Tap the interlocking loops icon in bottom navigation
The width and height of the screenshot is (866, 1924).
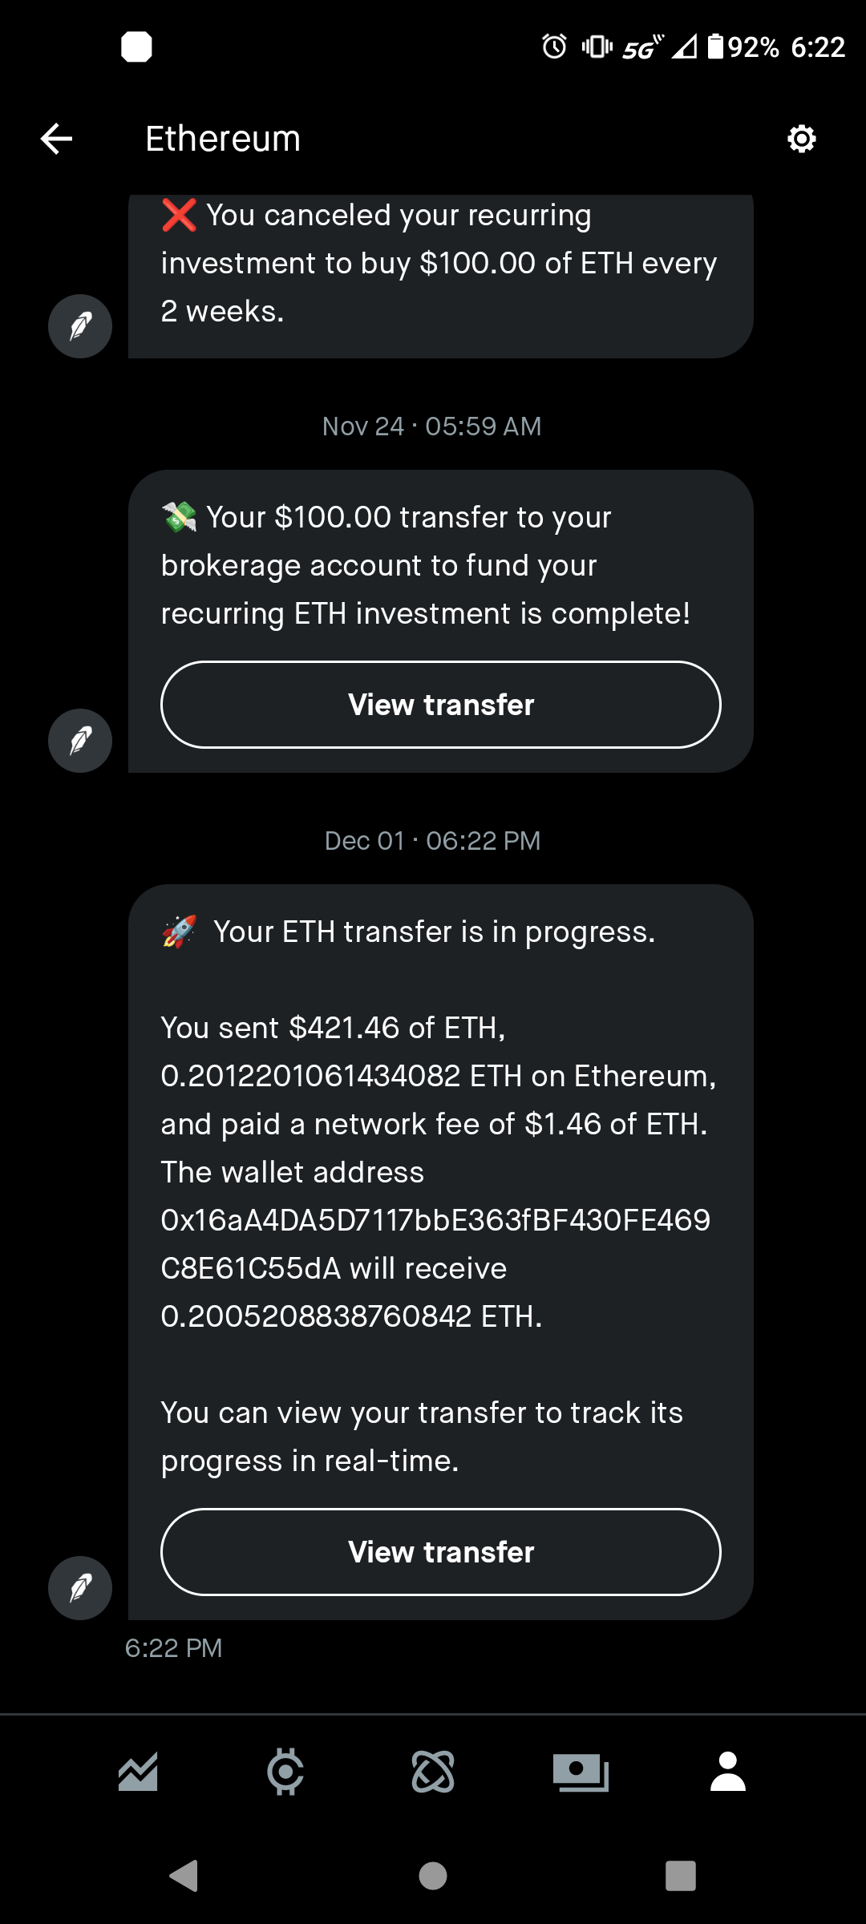click(433, 1772)
